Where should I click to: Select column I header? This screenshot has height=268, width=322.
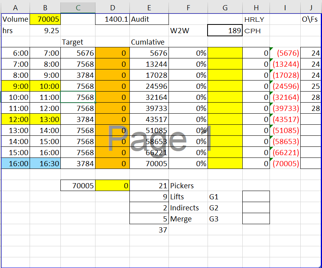pos(285,8)
